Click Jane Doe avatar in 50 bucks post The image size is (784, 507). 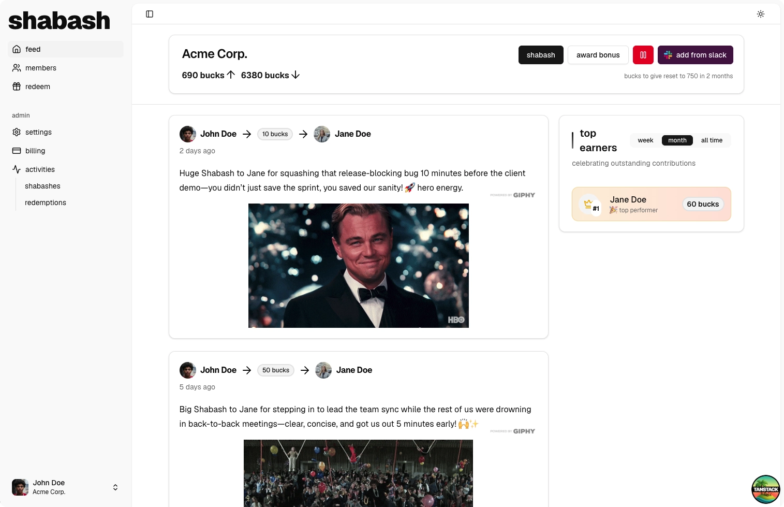[x=323, y=370]
